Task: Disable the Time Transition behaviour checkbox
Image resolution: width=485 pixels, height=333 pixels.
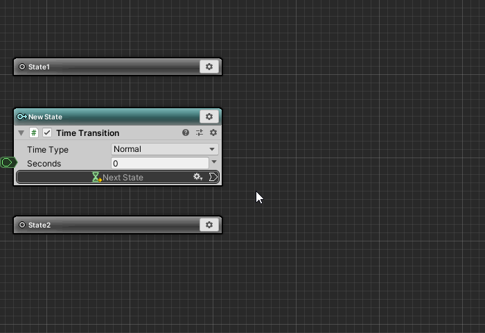Action: click(47, 133)
